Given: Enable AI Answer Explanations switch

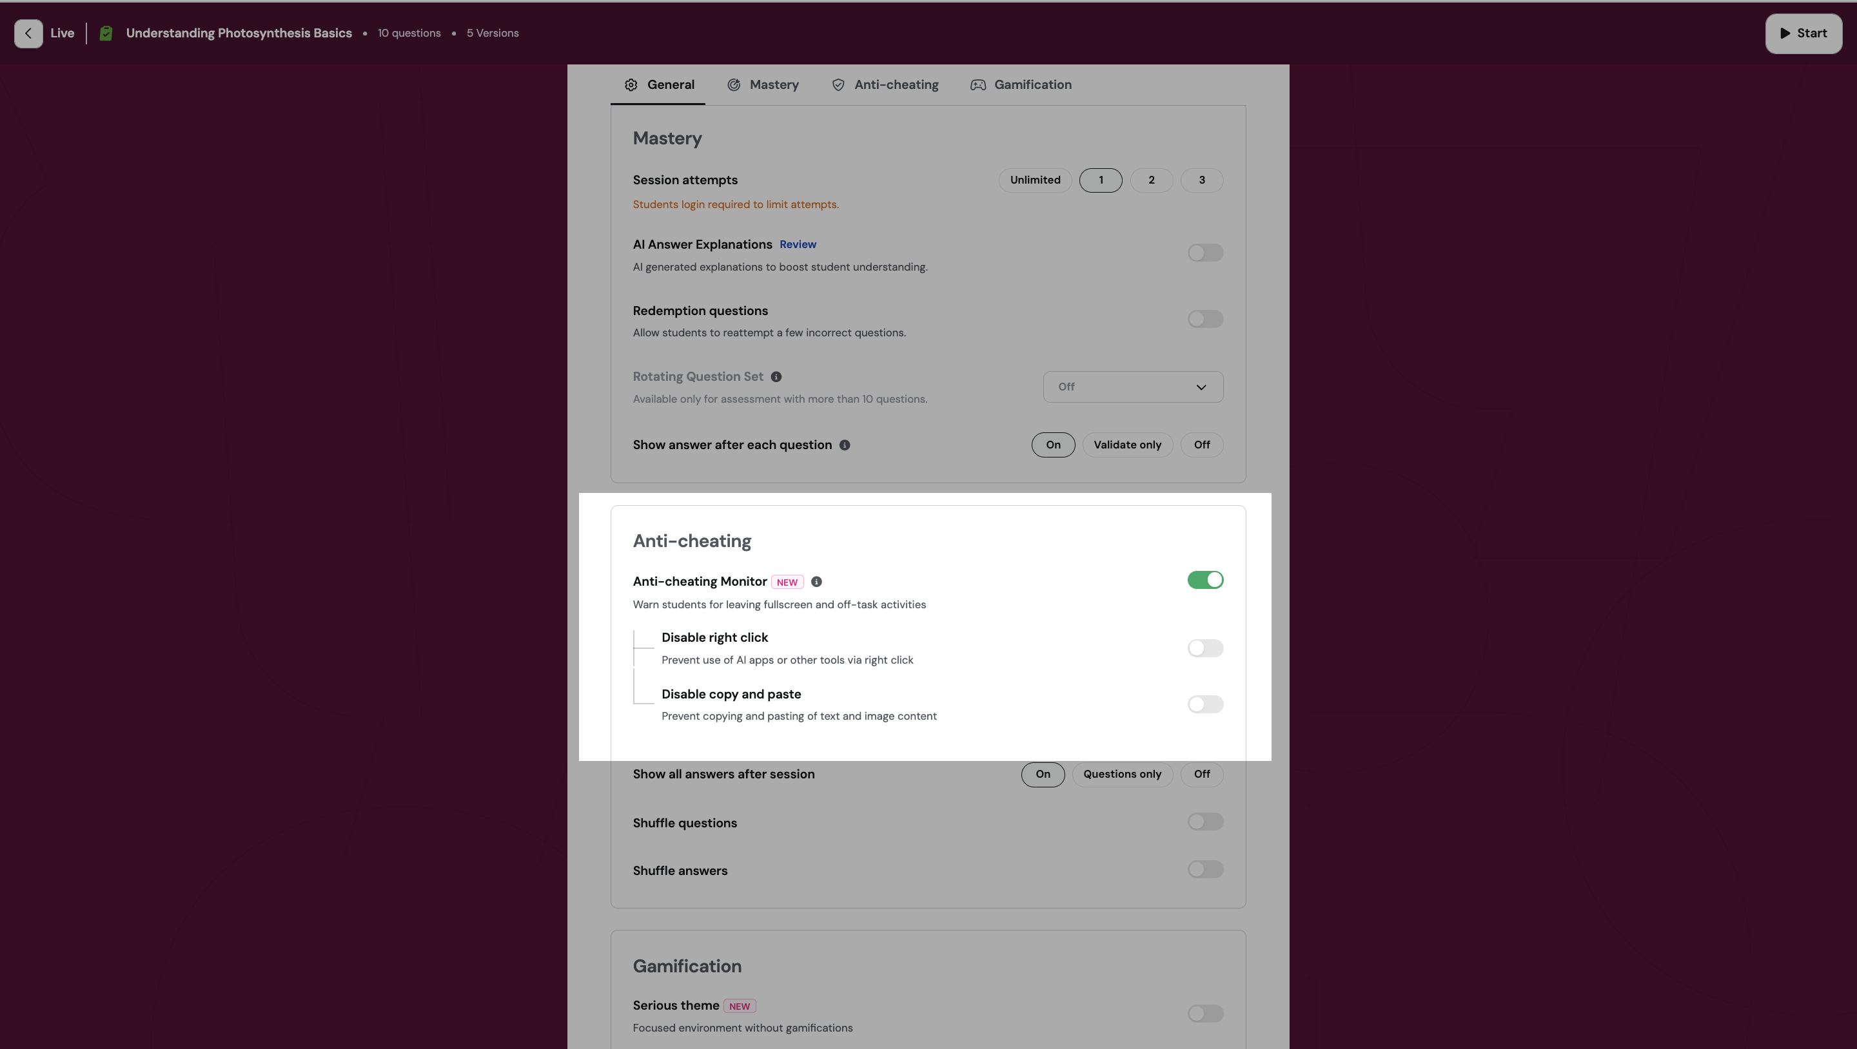Looking at the screenshot, I should 1204,253.
